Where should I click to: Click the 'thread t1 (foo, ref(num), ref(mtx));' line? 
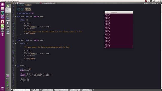coord(36,74)
